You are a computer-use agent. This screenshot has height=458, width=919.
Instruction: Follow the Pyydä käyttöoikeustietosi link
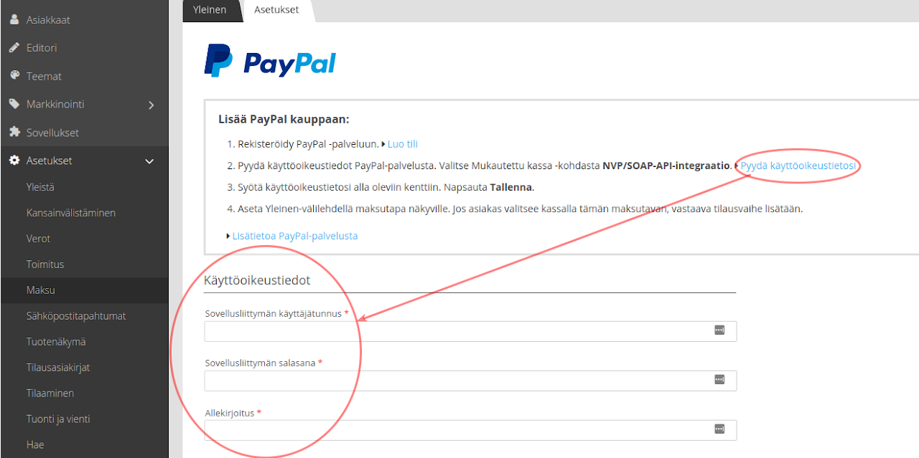[x=798, y=166]
